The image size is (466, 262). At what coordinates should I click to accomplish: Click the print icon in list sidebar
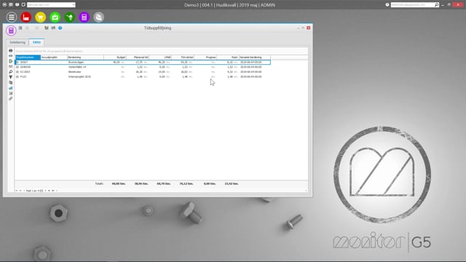pos(11,50)
